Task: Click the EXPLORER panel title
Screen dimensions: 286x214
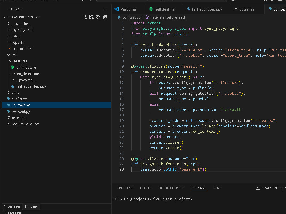Action: (15, 9)
